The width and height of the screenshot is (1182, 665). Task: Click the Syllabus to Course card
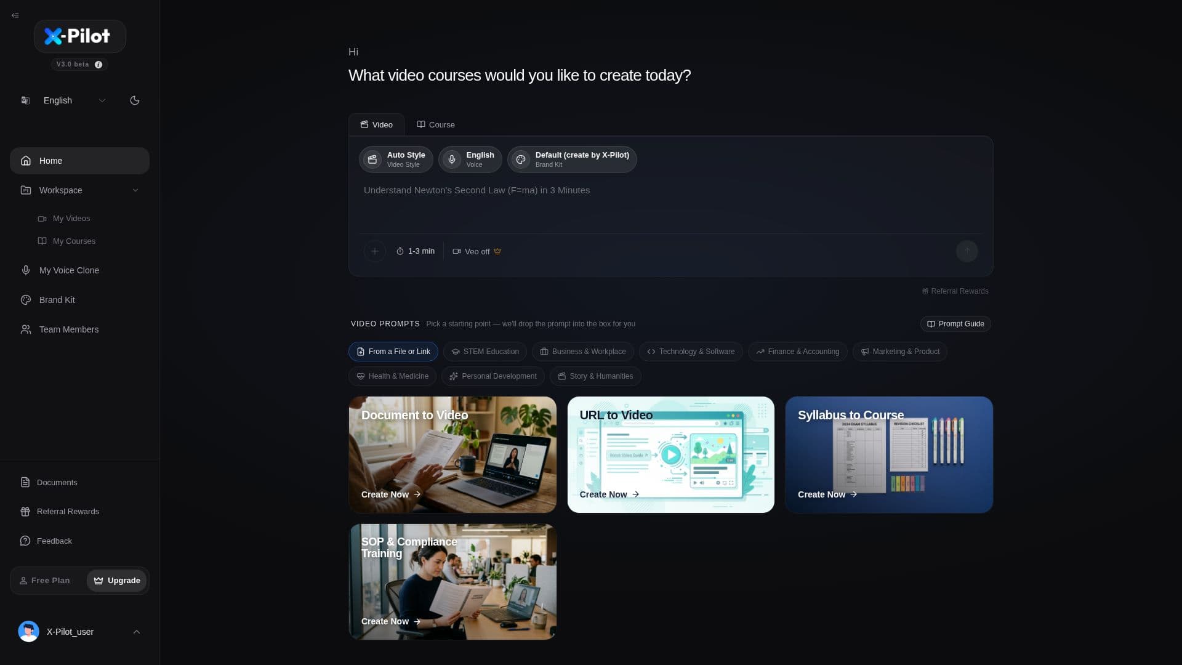point(889,455)
